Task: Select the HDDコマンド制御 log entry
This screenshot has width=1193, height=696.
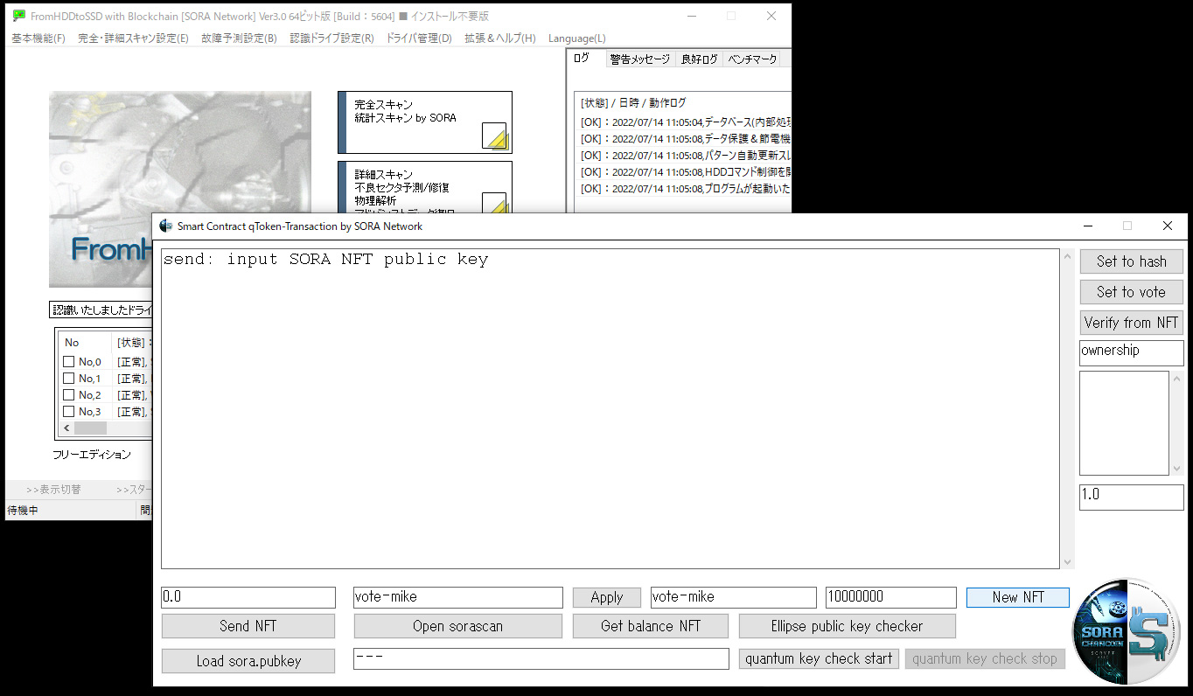Action: [685, 172]
